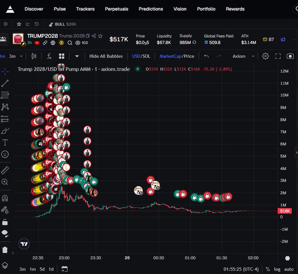Open the layout grid icon
The width and height of the screenshot is (298, 274).
click(62, 56)
